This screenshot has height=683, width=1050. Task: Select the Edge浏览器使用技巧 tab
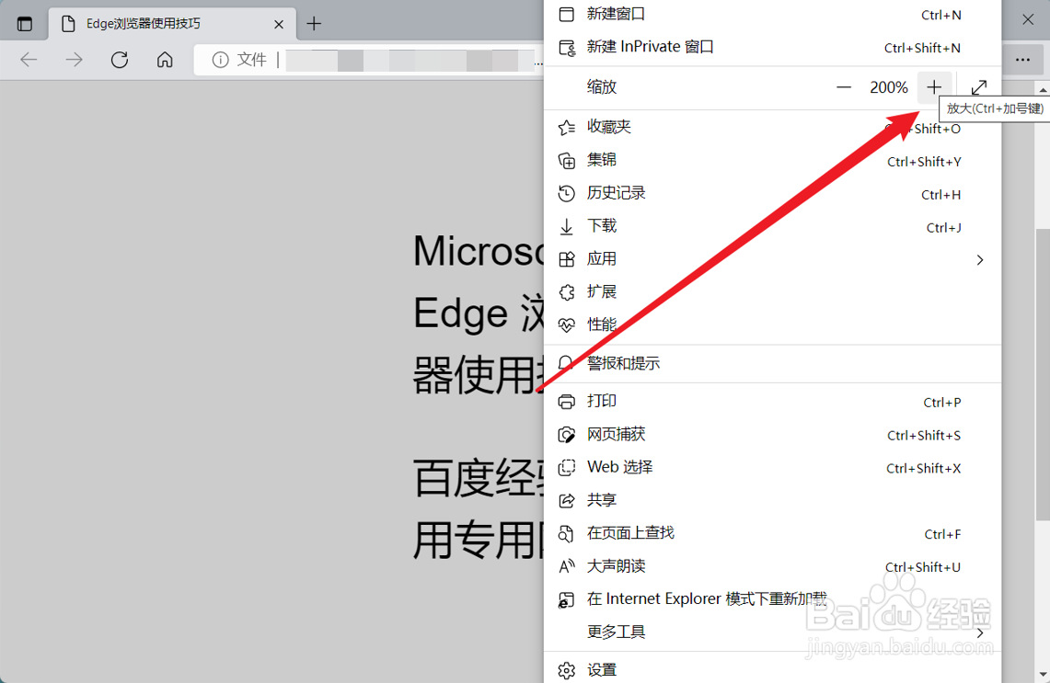point(172,24)
